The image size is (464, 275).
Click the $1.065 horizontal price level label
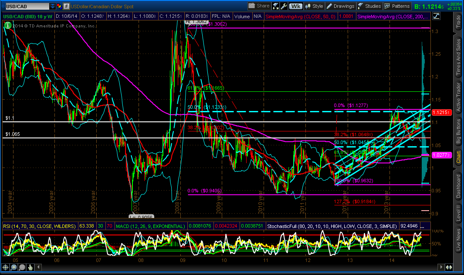point(13,134)
